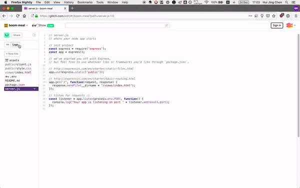Close the server.js browser tab
This screenshot has width=300, height=188.
coord(65,9)
